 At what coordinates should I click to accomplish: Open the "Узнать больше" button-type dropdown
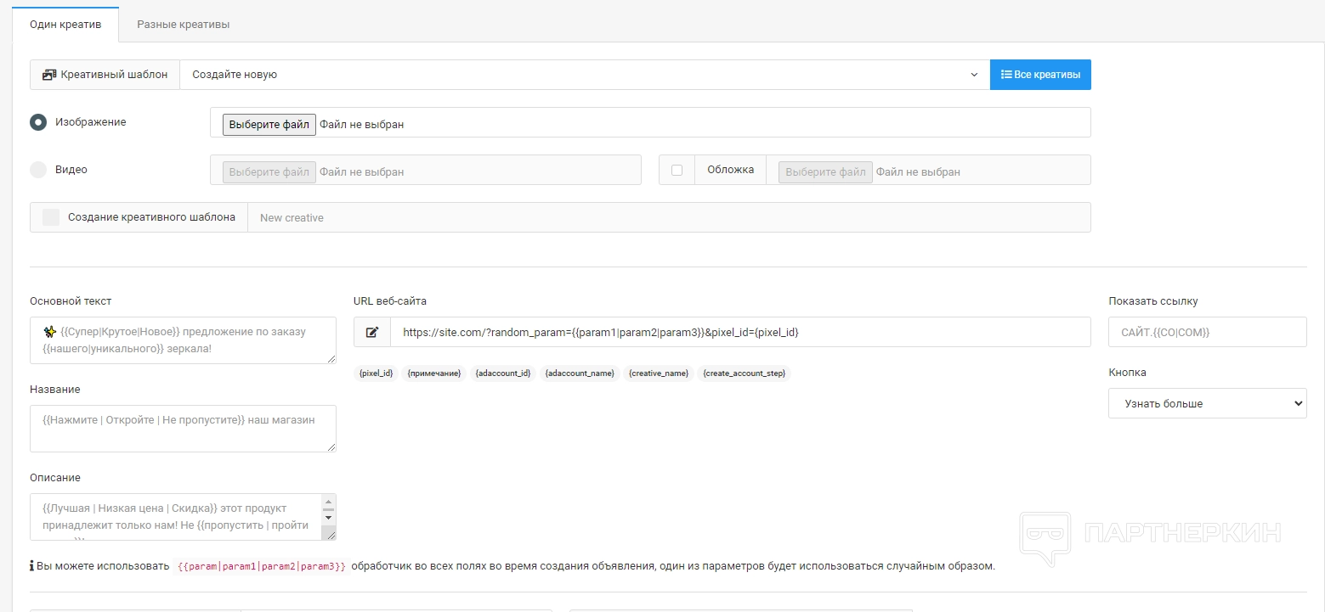(x=1207, y=403)
